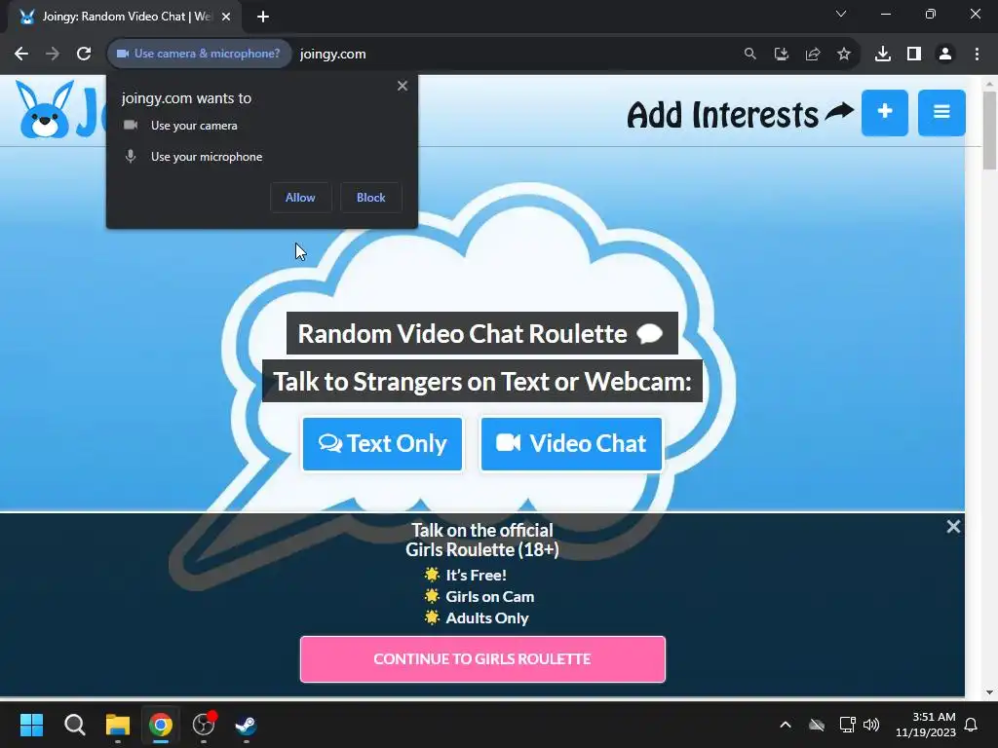Reload the Joingy page
Viewport: 998px width, 748px height.
tap(84, 55)
